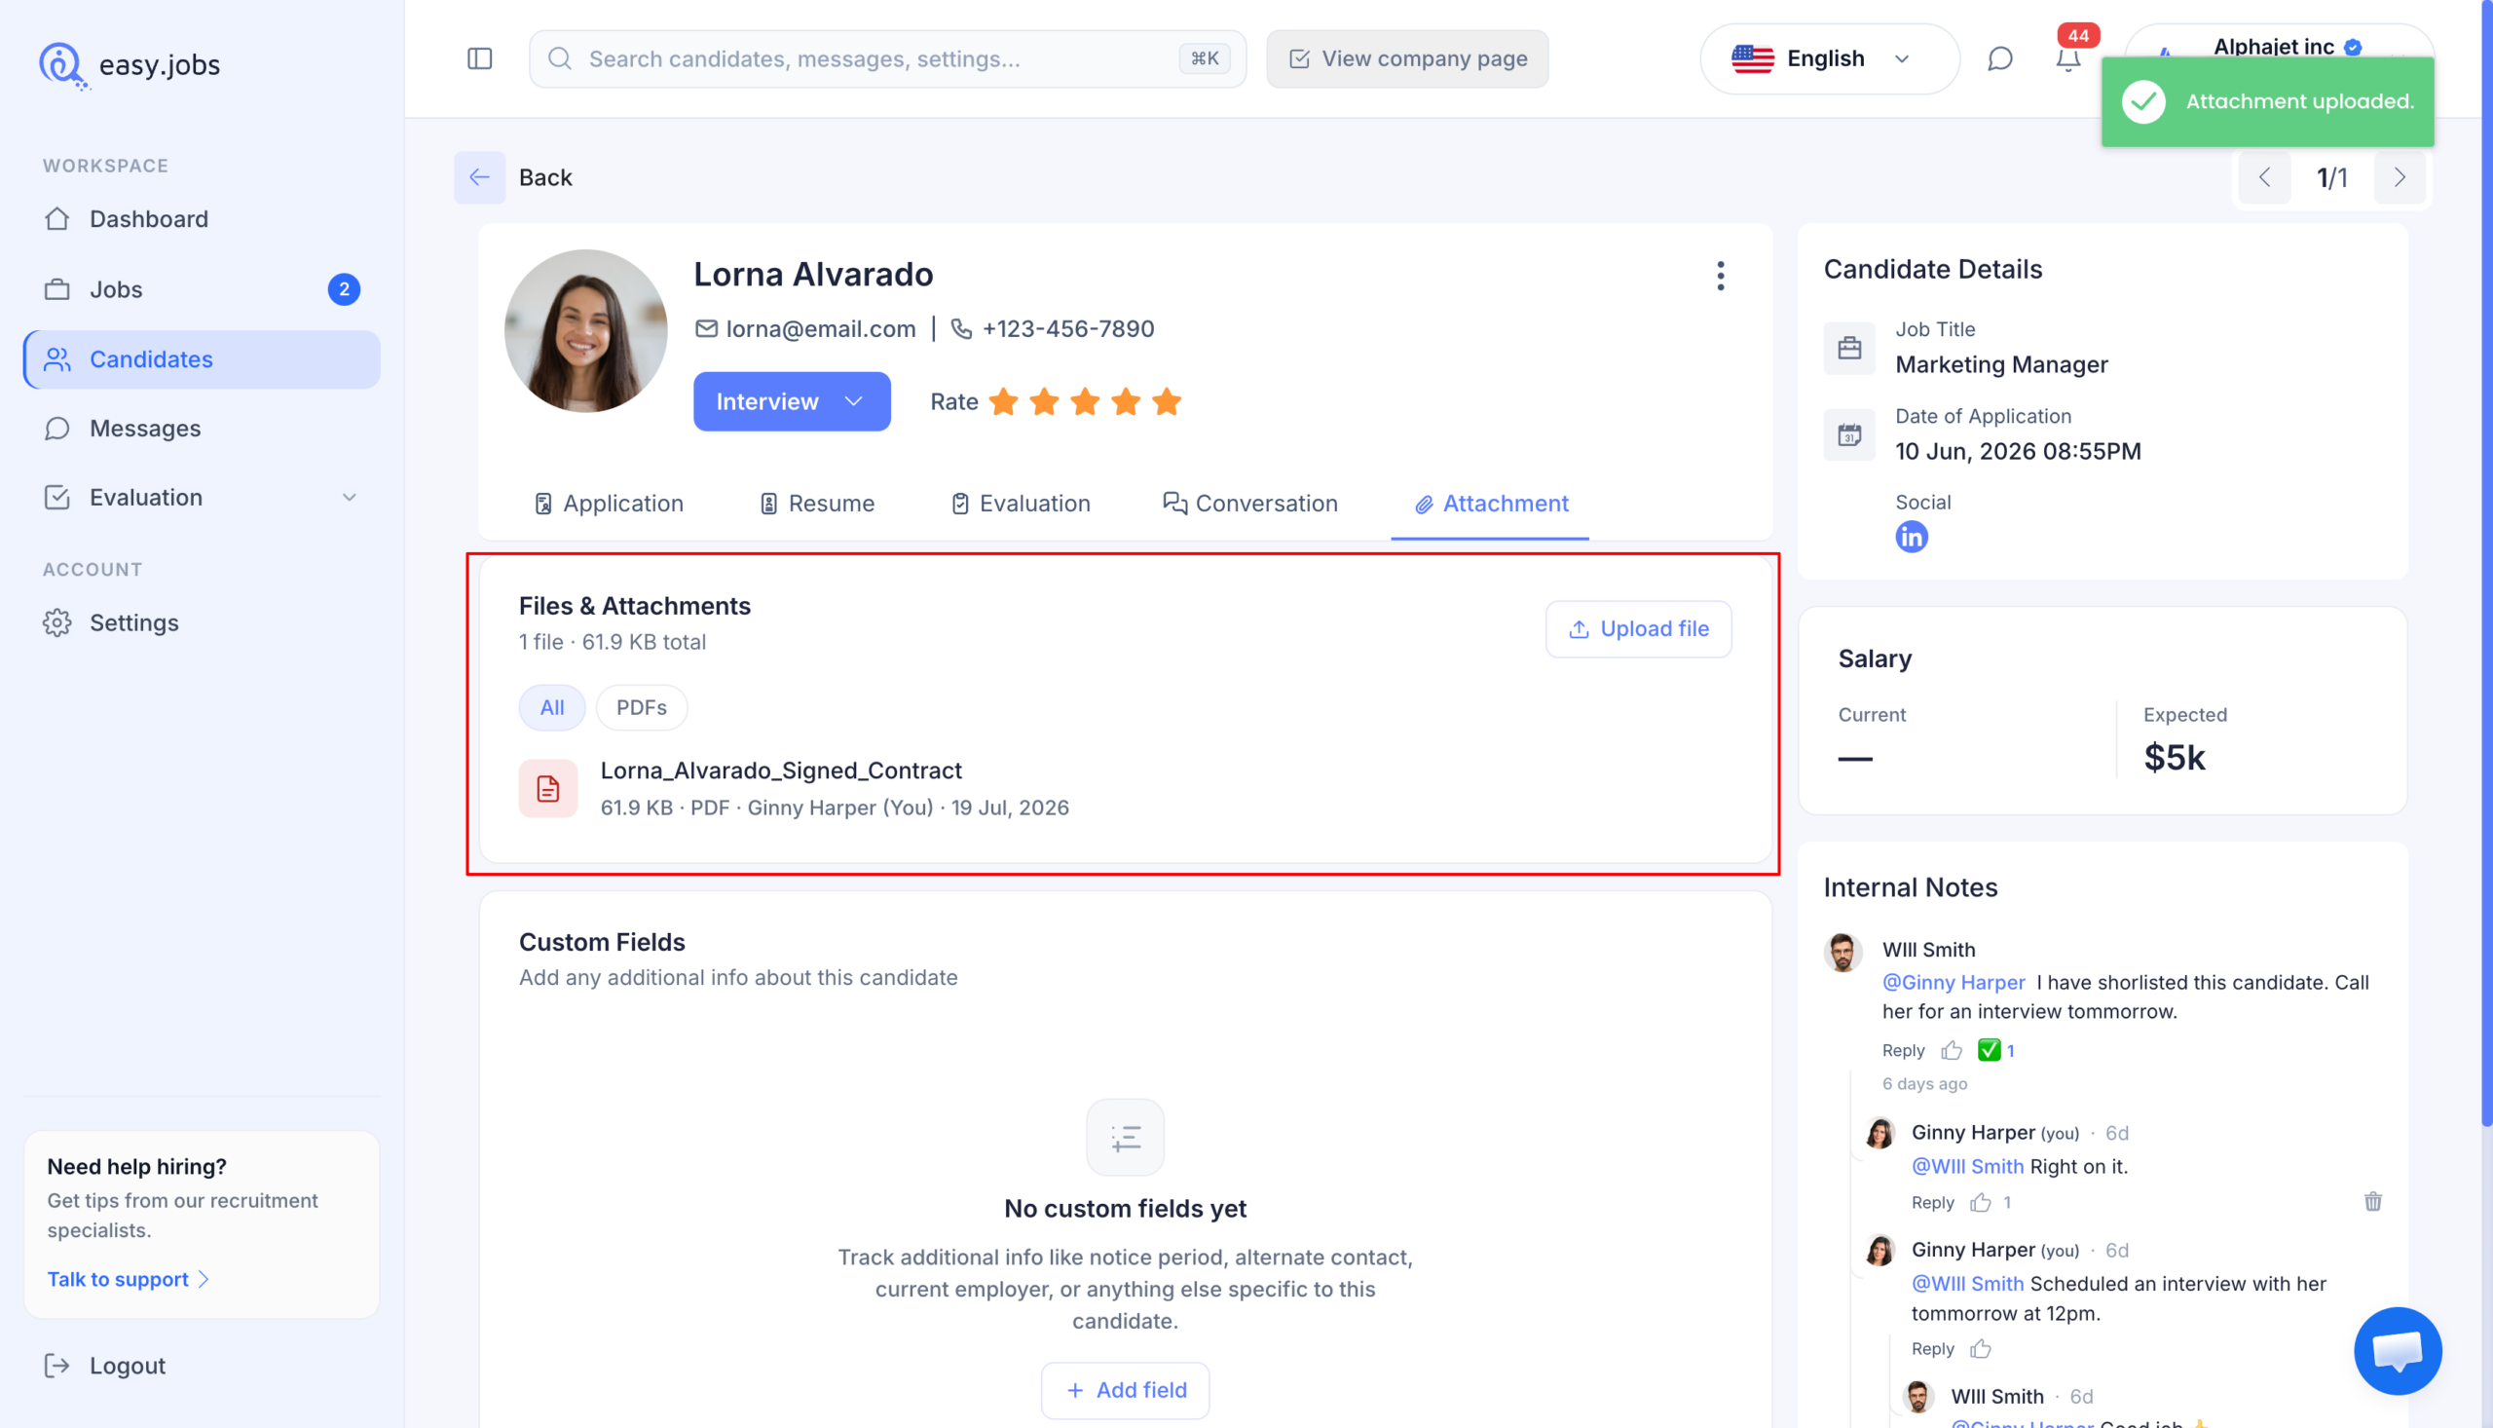2493x1428 pixels.
Task: Select the Attachment tab
Action: point(1490,504)
